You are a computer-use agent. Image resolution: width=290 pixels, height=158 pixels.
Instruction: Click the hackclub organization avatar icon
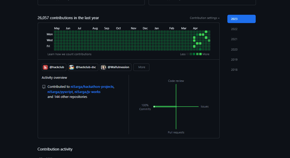[x=45, y=67]
